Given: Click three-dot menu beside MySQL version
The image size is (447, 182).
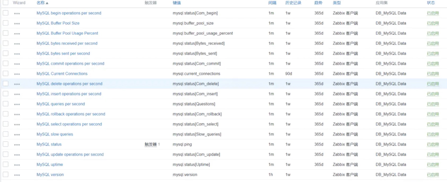Looking at the screenshot, I should pos(17,175).
